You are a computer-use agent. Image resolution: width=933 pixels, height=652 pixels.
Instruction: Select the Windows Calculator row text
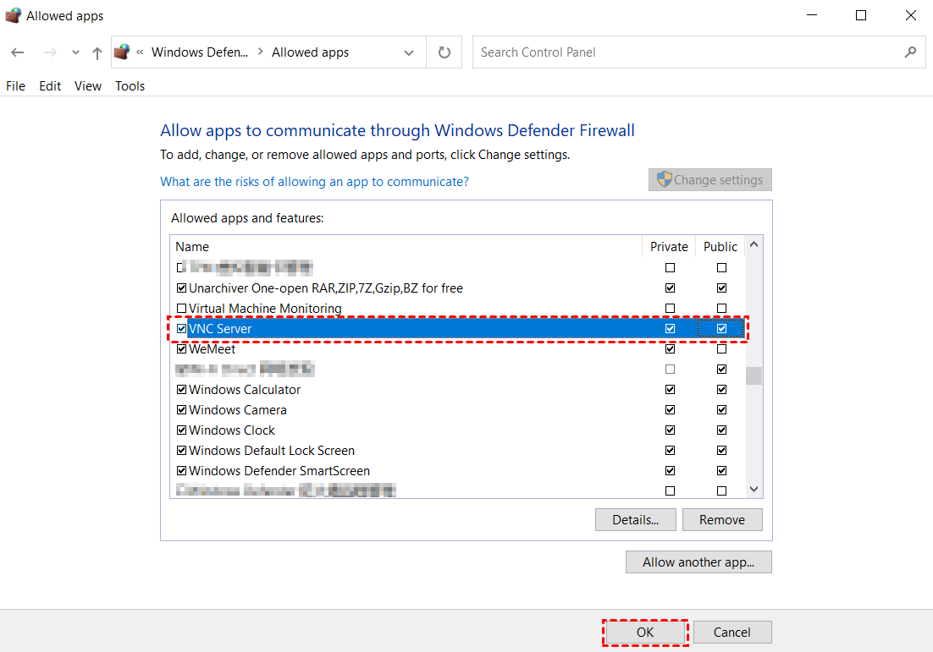pos(245,389)
